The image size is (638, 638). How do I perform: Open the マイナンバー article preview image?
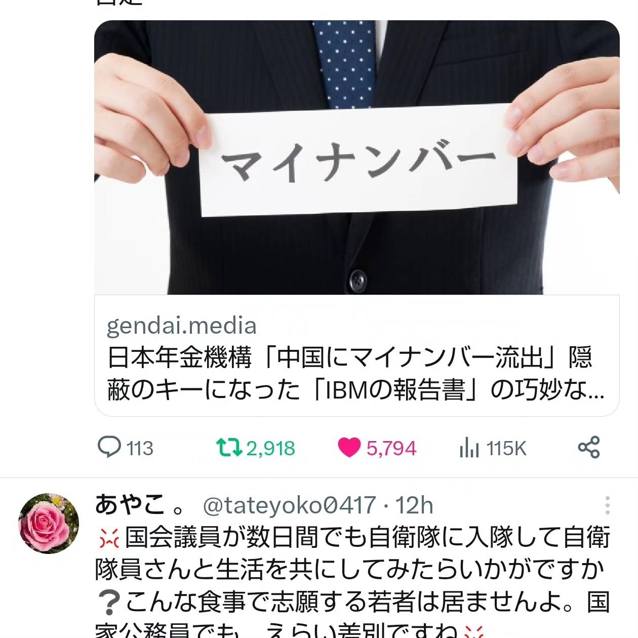click(357, 157)
